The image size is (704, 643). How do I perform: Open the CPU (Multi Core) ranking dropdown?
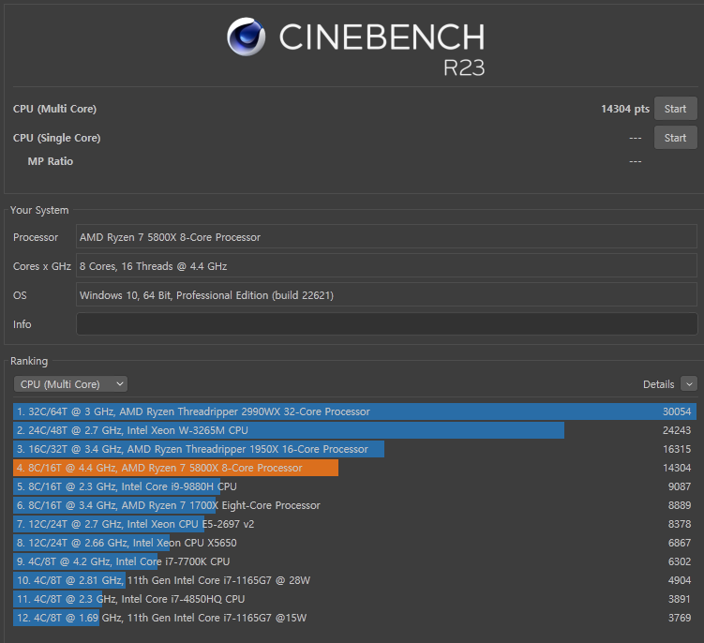click(70, 384)
